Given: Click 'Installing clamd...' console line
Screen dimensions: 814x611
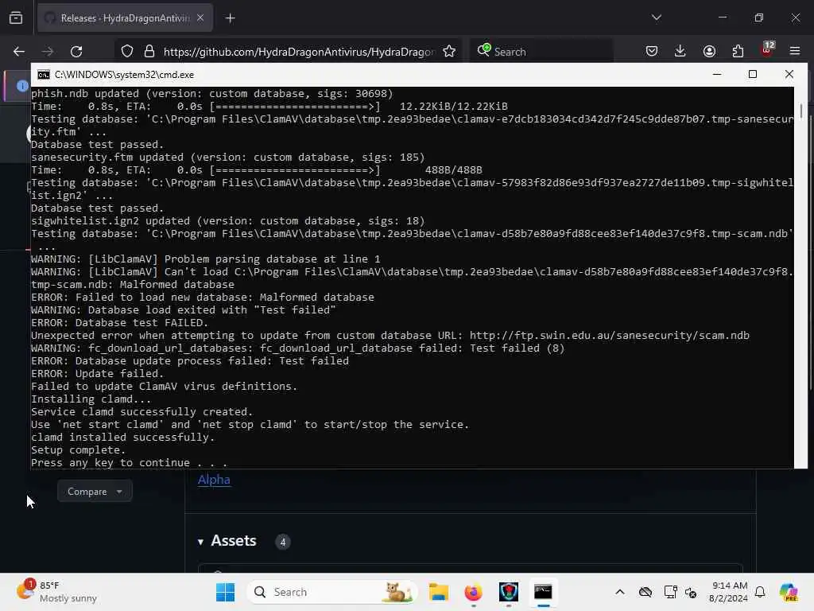Looking at the screenshot, I should tap(91, 399).
